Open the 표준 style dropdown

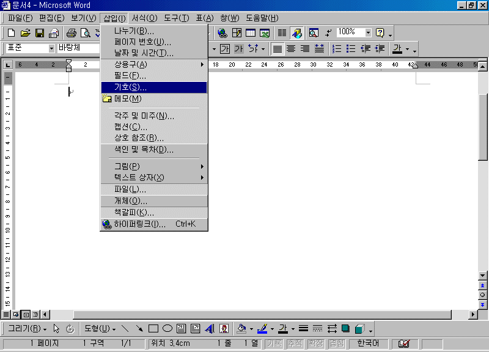51,48
